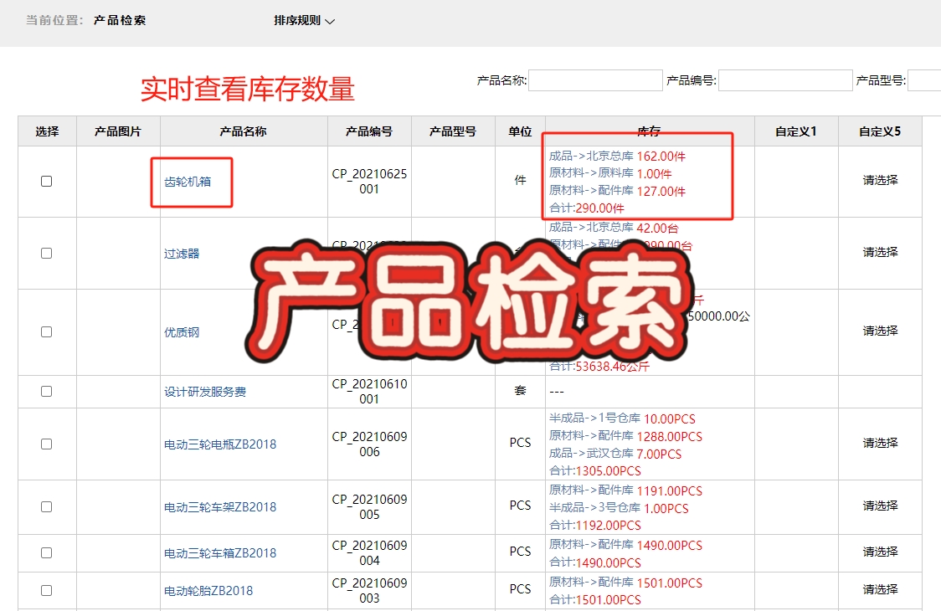This screenshot has height=611, width=941.
Task: Click the 自定义5 column header
Action: coord(880,131)
